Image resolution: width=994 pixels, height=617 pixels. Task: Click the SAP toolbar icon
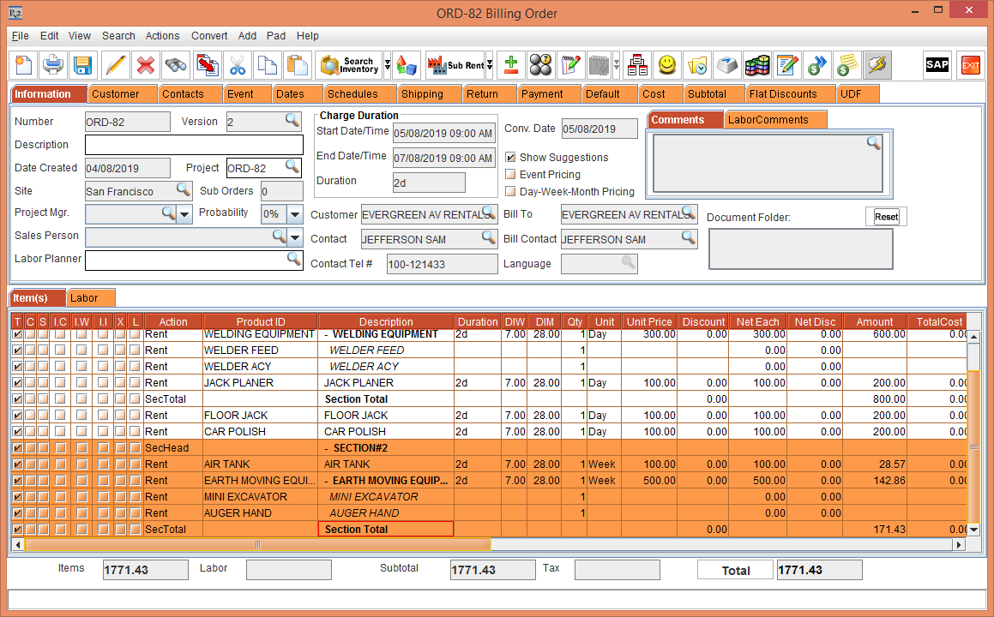pyautogui.click(x=937, y=65)
